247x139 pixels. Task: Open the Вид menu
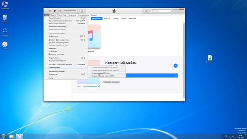point(65,15)
